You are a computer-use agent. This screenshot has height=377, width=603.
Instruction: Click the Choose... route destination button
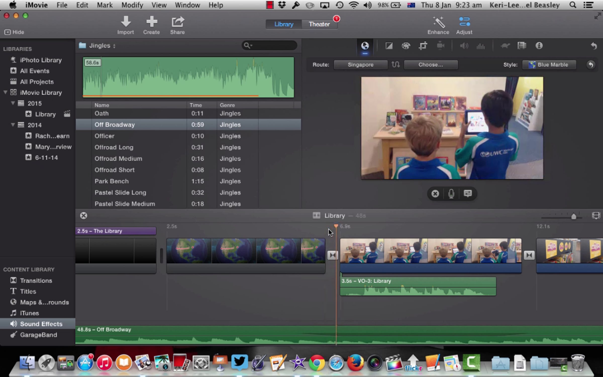[431, 65]
